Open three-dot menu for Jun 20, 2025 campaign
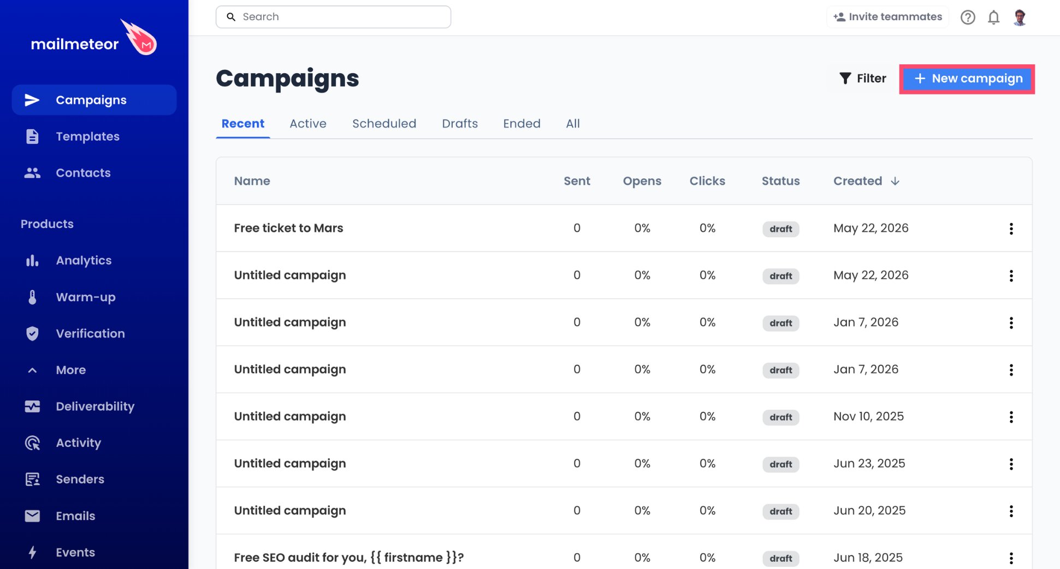This screenshot has width=1060, height=569. [1011, 511]
